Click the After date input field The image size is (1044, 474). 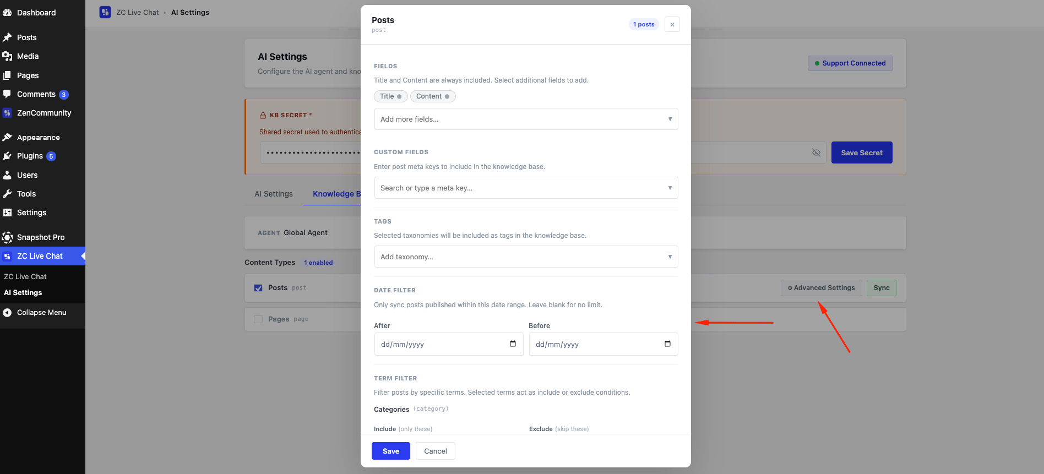[x=449, y=344]
